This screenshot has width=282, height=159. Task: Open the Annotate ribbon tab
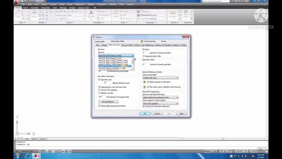pos(34,8)
